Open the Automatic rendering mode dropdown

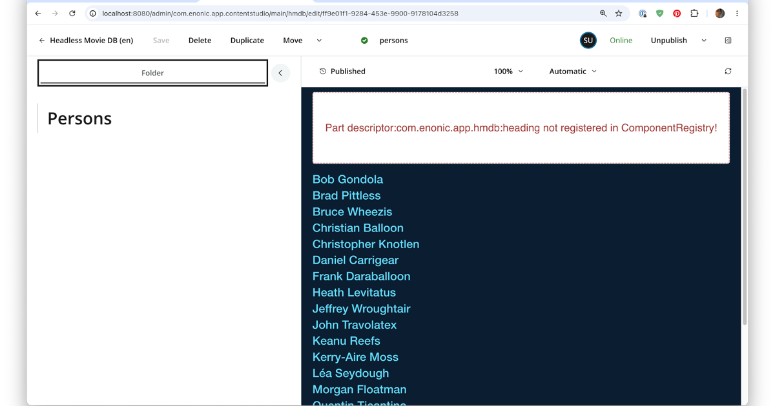click(573, 71)
